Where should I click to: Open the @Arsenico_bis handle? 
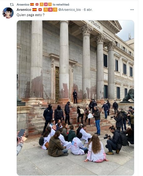69,10
